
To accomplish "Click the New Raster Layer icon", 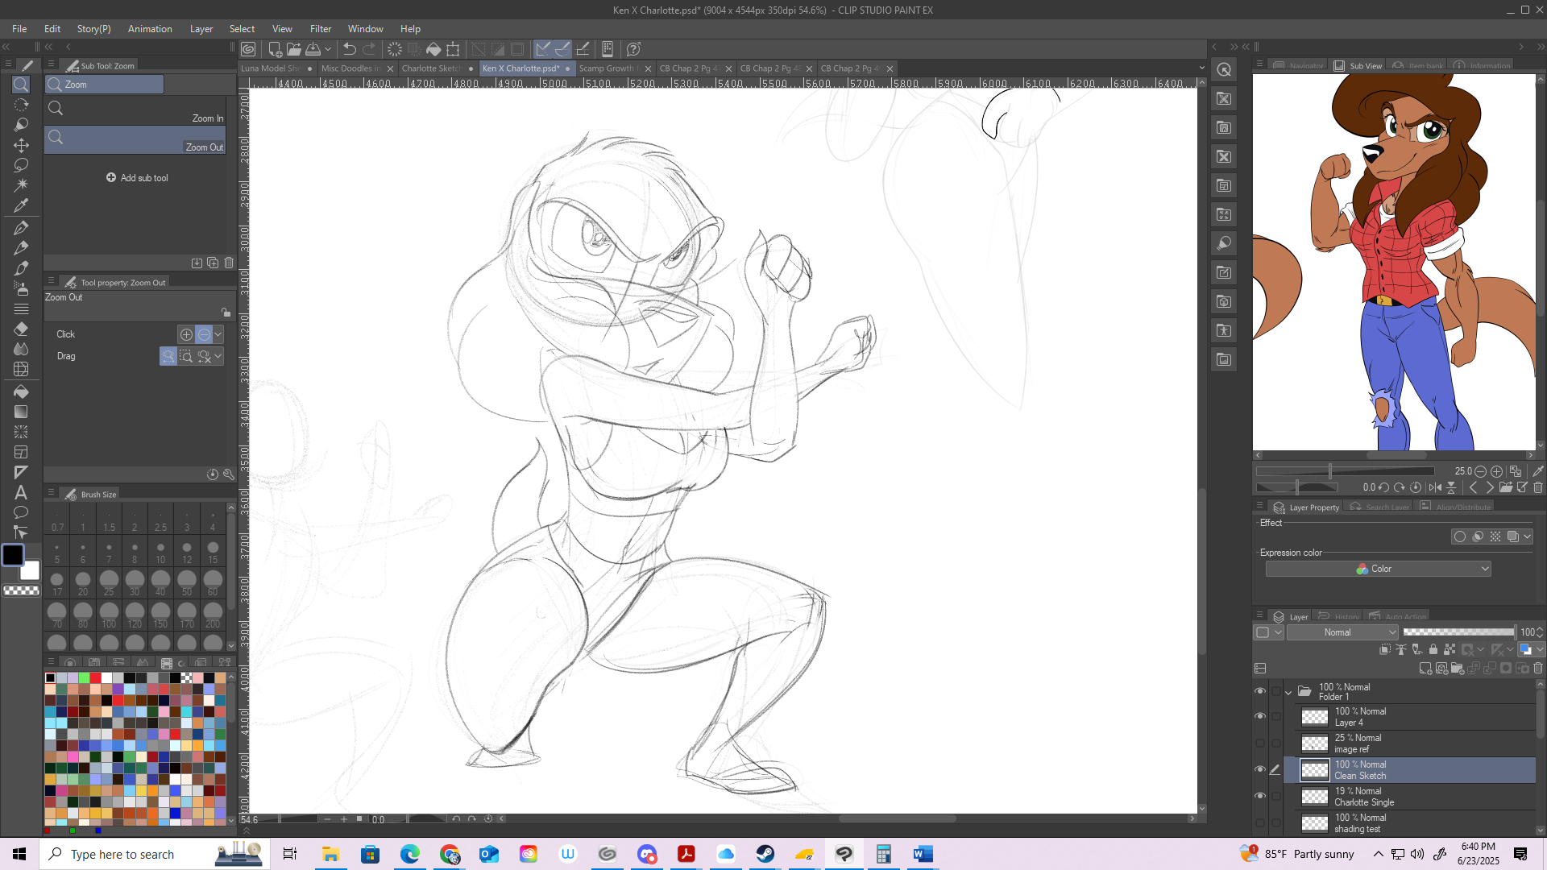I will point(1425,669).
